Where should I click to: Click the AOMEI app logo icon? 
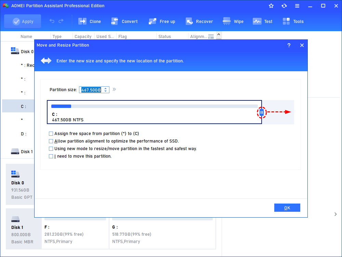(5, 6)
